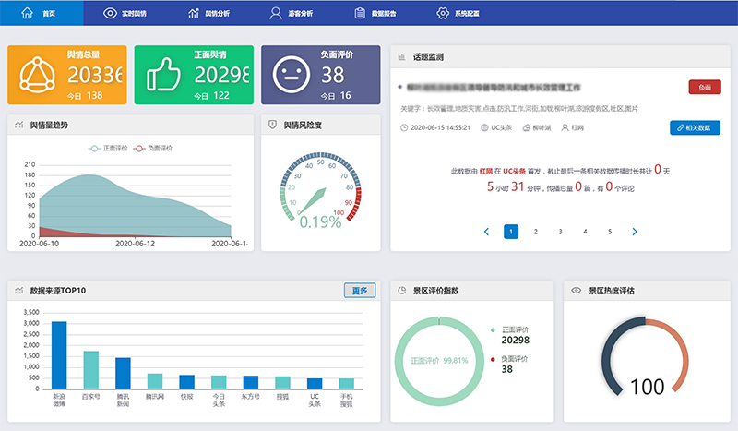Click the 新浪微博 bar in source chart
Screen dimensions: 738x431
(59, 355)
